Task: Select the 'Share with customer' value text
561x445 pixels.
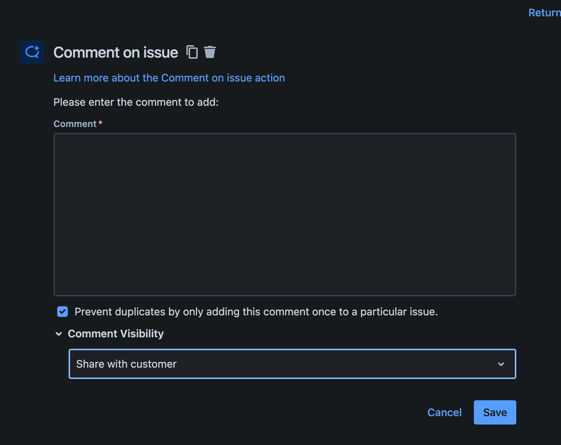Action: click(126, 364)
